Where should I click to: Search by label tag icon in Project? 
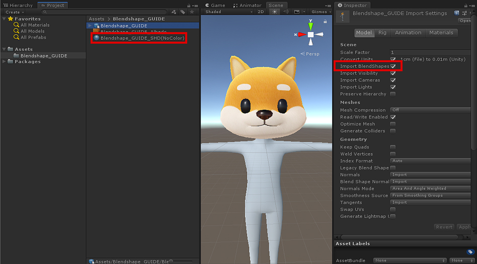[x=183, y=12]
